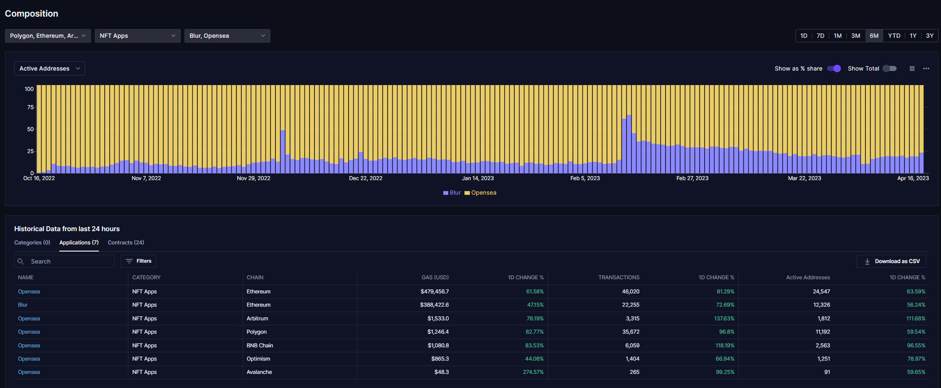Select the 1D time range

(803, 36)
